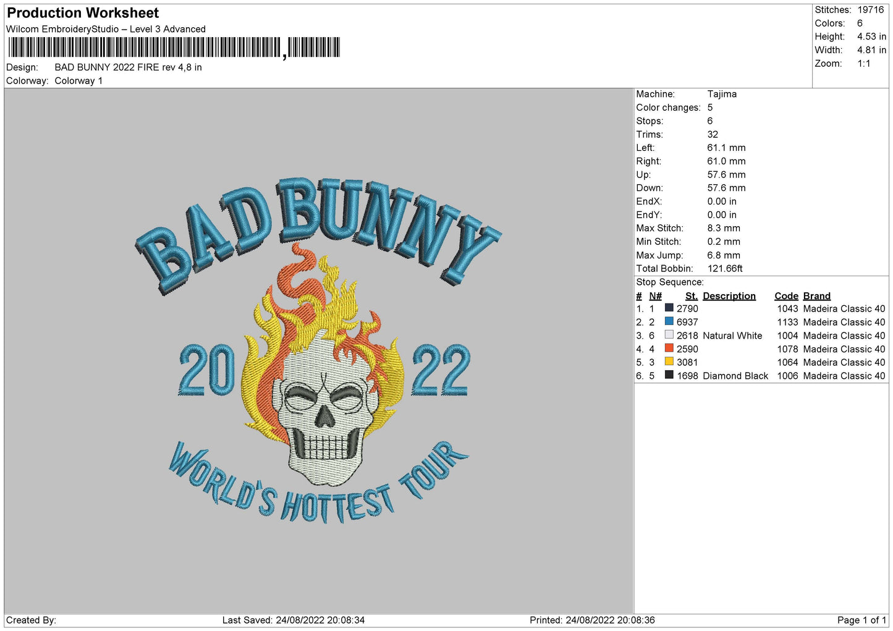893x631 pixels.
Task: Click the Min Stitch value '0.2 mm'
Action: click(724, 242)
